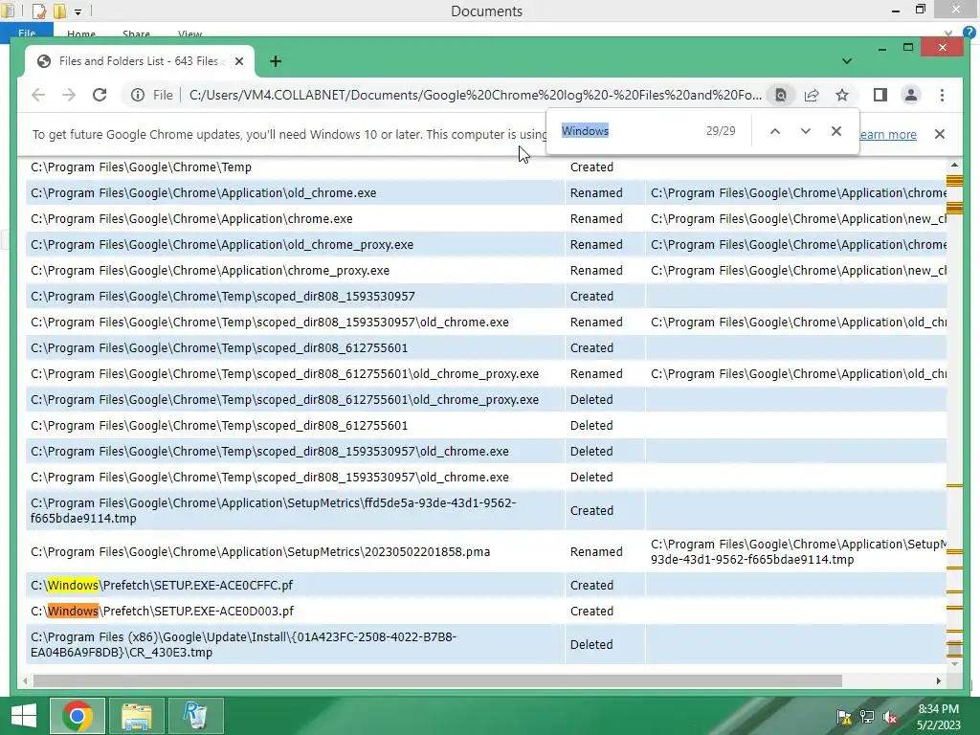Click the horizontal scrollbar thumb
The width and height of the screenshot is (980, 735).
pos(437,680)
